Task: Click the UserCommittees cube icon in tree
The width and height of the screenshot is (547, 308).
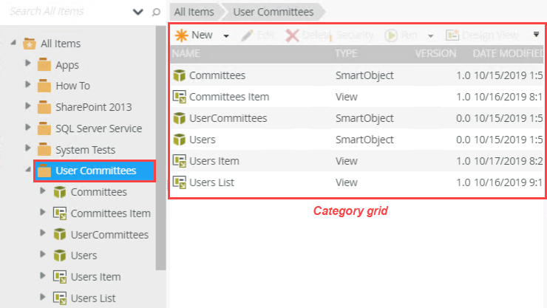Action: (60, 234)
